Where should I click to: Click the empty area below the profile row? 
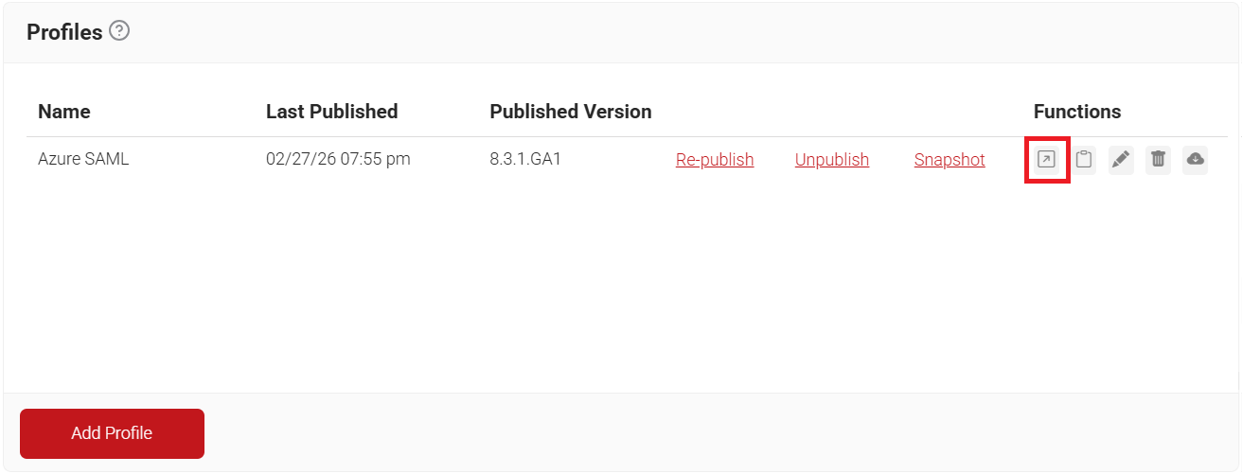[621, 284]
